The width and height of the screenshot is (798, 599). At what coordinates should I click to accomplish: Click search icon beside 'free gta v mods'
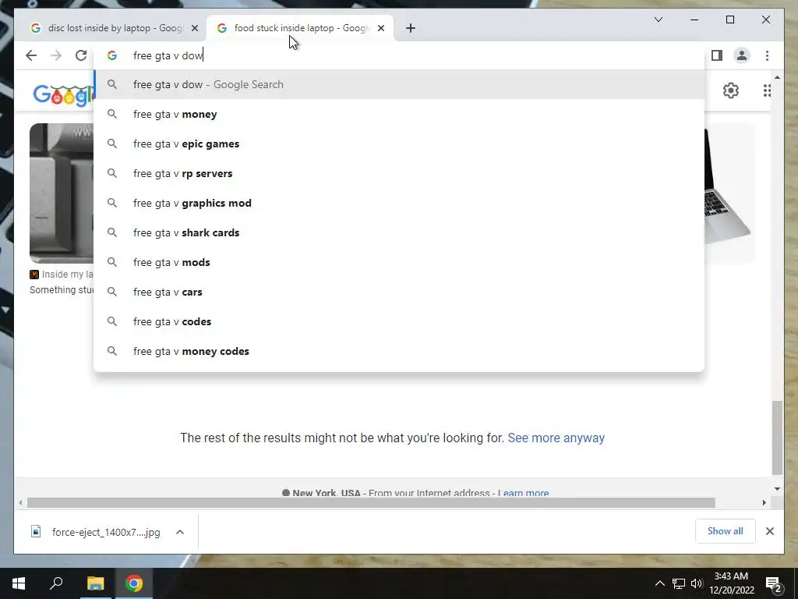click(112, 262)
